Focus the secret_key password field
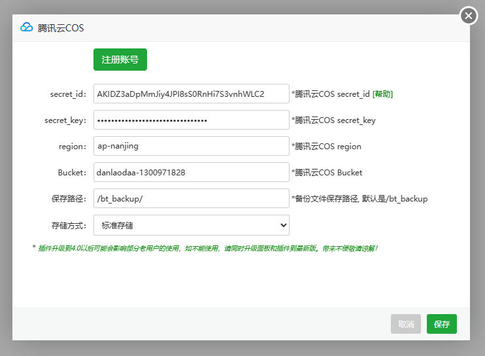The image size is (485, 356). click(x=192, y=120)
